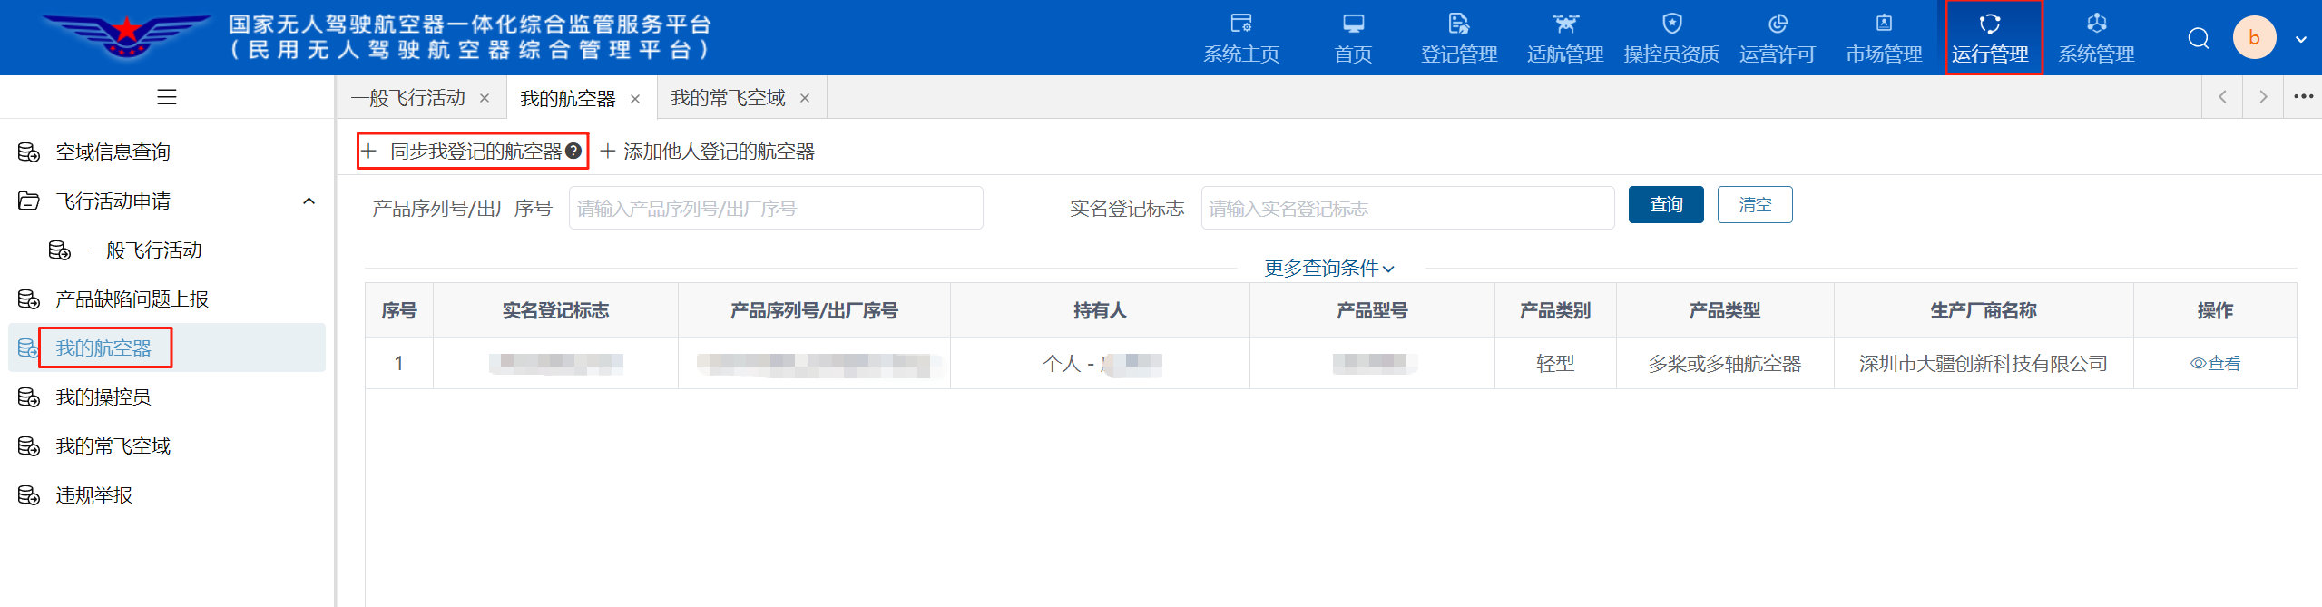
Task: Close the 一般飞行活动 tab
Action: [x=485, y=98]
